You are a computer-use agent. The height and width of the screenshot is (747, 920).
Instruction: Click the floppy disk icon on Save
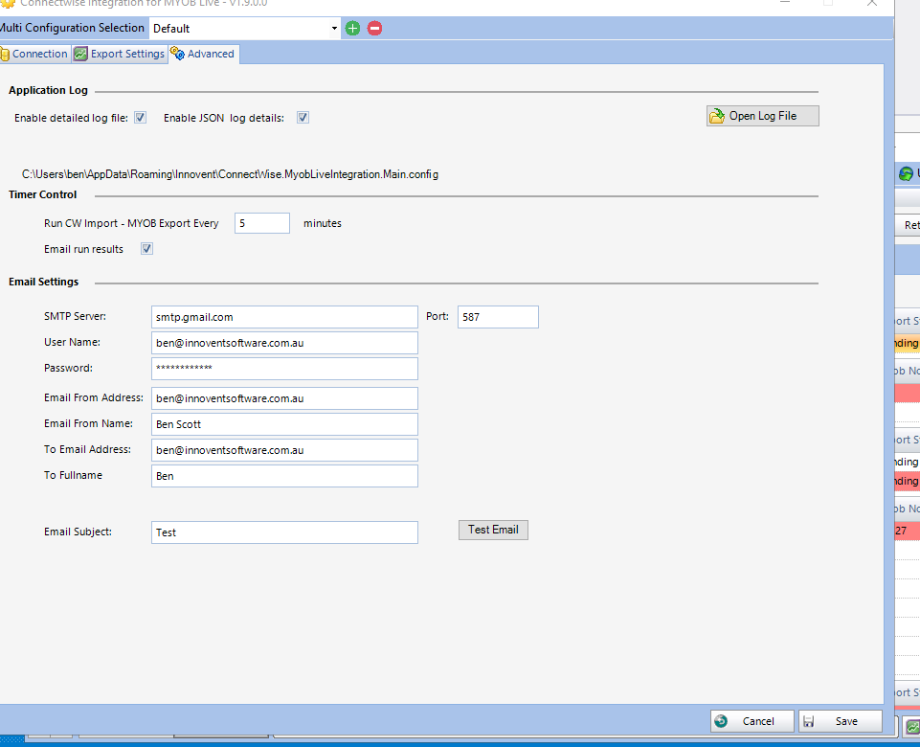click(x=809, y=721)
